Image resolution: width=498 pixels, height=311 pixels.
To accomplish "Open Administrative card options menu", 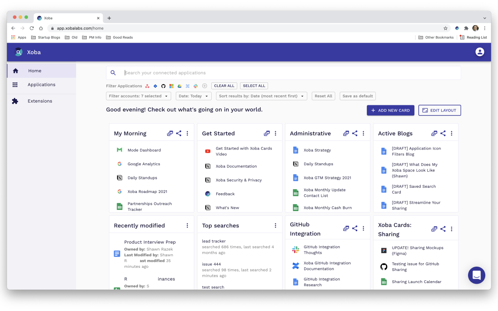I will click(363, 133).
